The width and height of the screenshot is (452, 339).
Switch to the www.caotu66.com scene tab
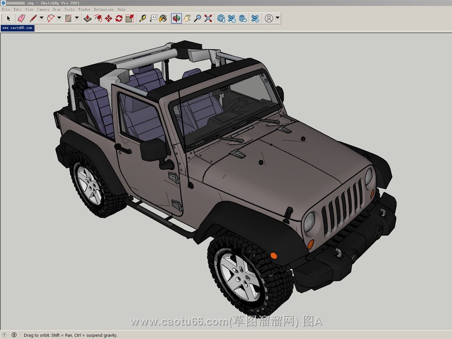click(17, 28)
